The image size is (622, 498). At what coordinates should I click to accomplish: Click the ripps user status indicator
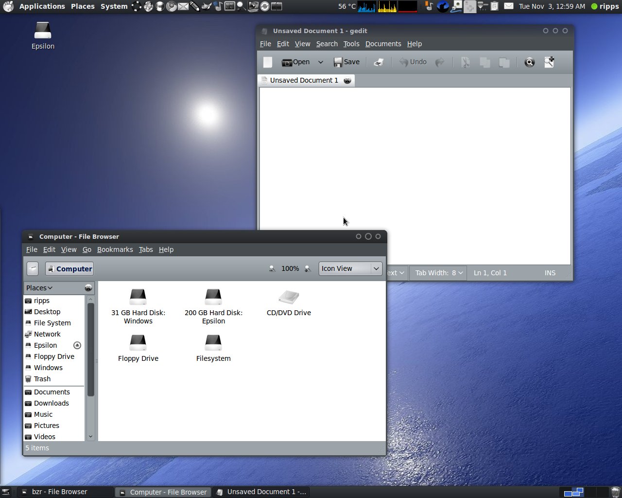click(605, 6)
